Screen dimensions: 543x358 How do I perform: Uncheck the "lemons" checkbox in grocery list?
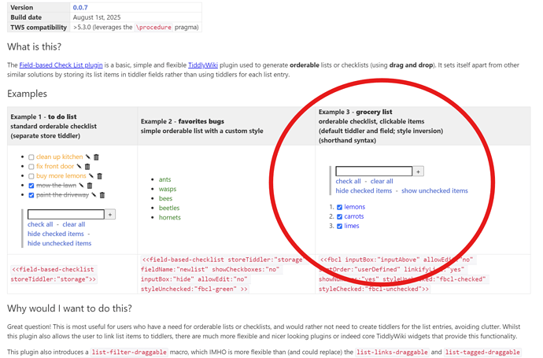click(339, 207)
